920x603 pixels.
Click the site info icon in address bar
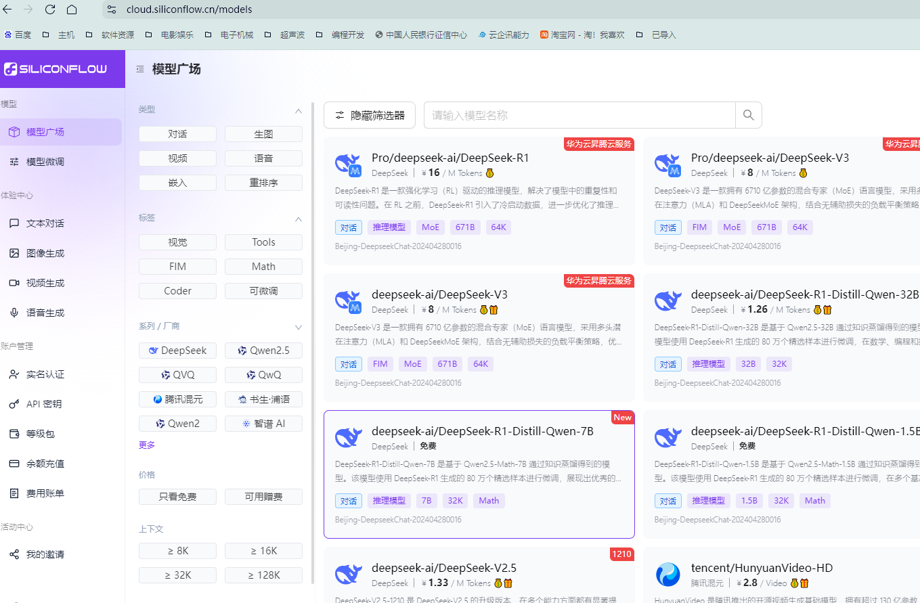(112, 9)
